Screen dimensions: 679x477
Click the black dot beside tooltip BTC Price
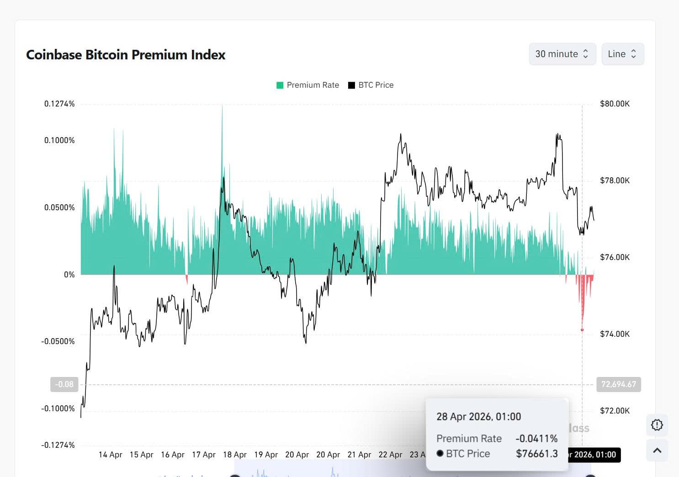click(440, 453)
